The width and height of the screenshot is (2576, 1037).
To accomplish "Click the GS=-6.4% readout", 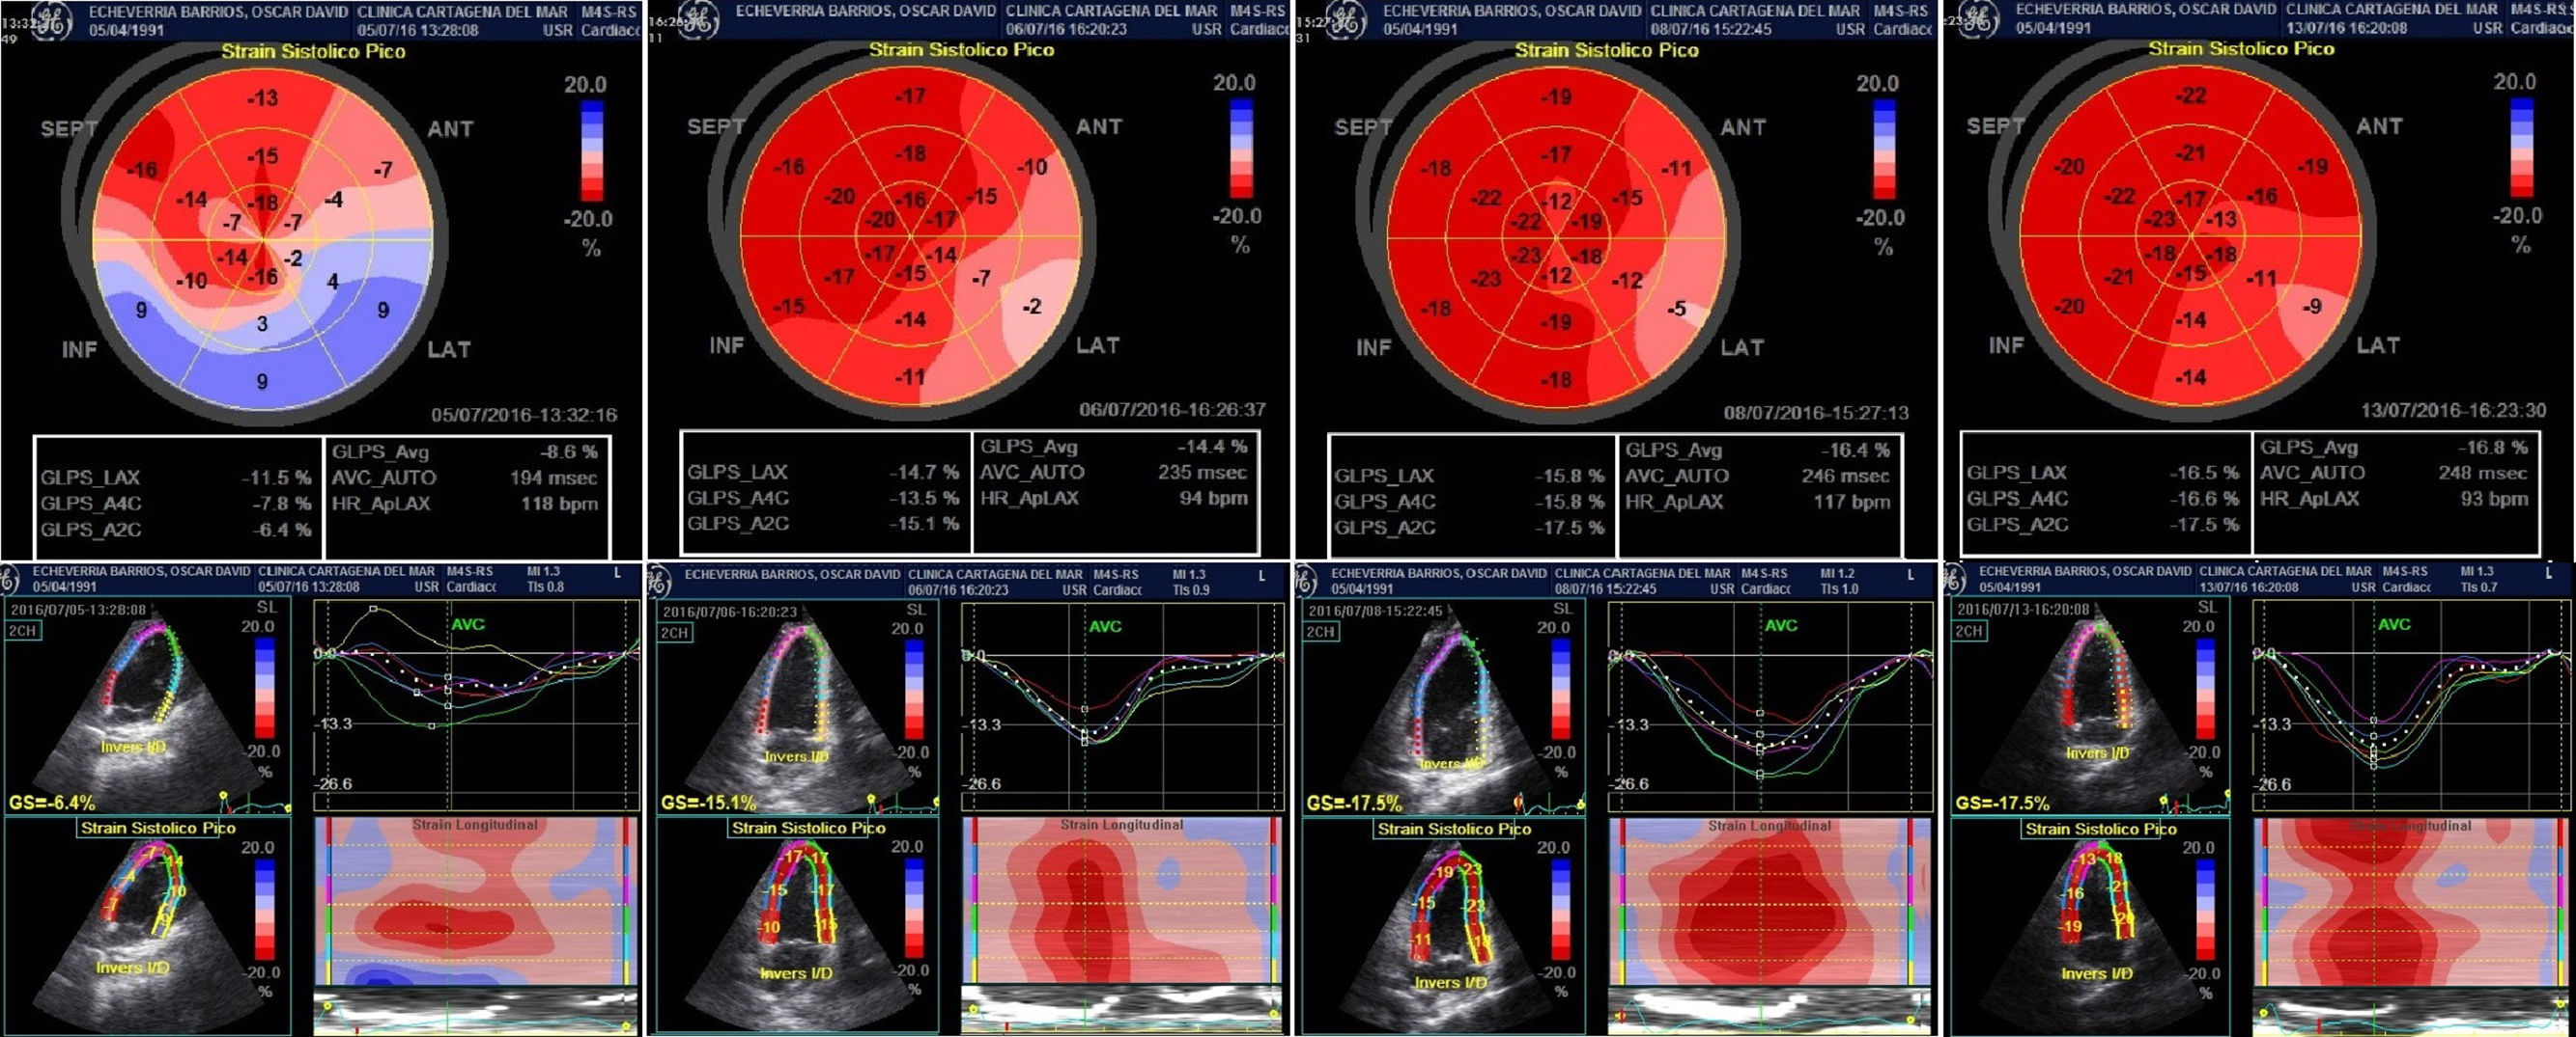I will click(52, 803).
